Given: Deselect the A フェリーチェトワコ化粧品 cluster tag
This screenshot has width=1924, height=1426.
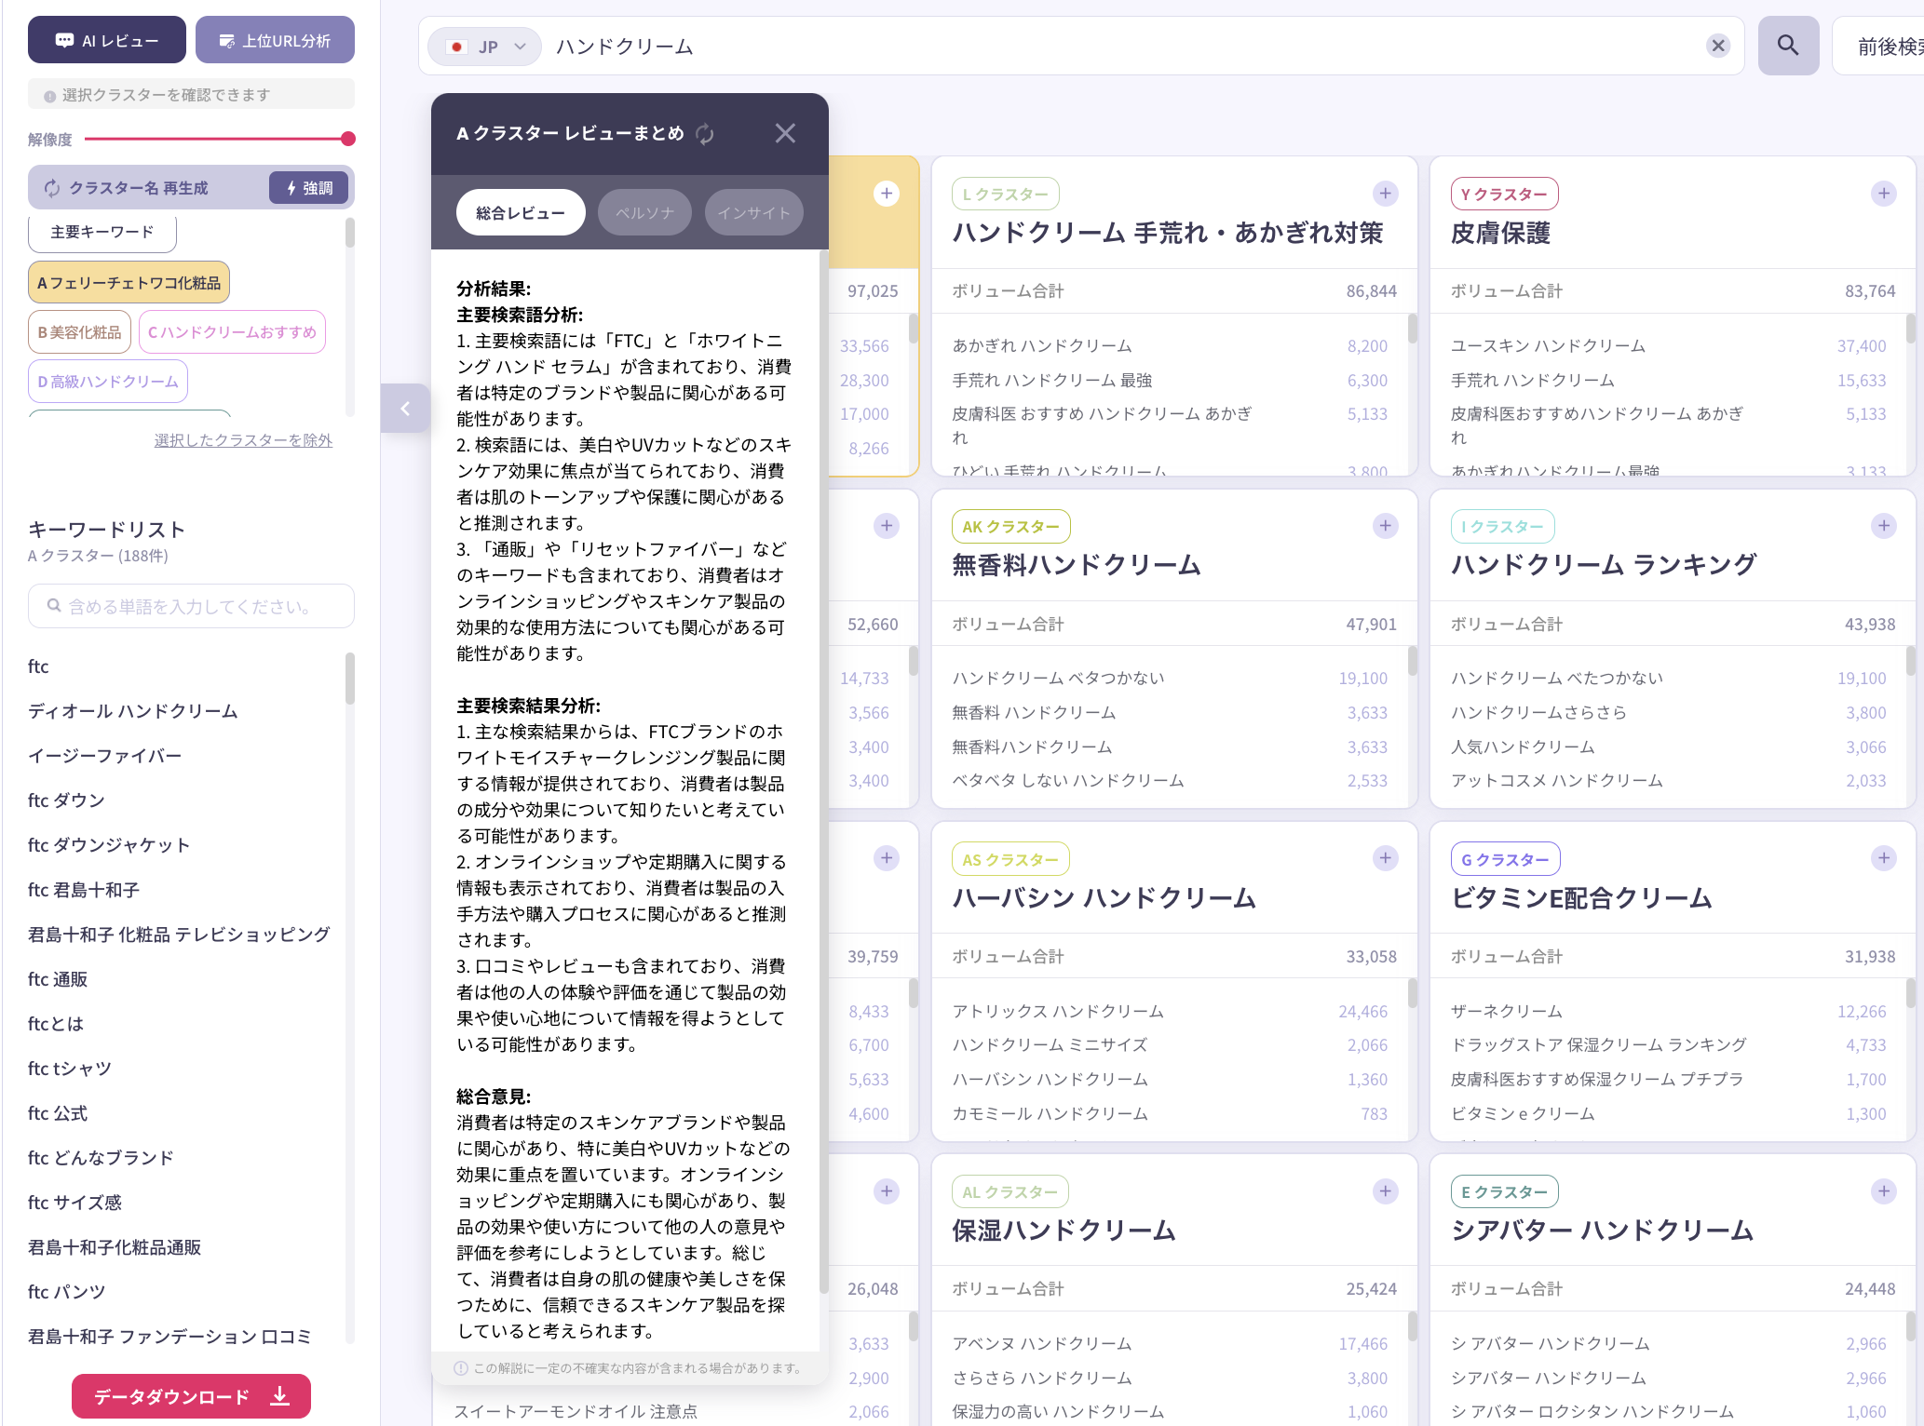Looking at the screenshot, I should (129, 282).
